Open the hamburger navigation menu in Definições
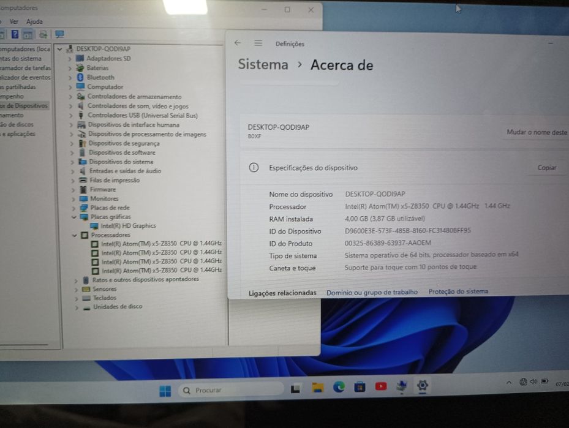The image size is (569, 428). [258, 43]
